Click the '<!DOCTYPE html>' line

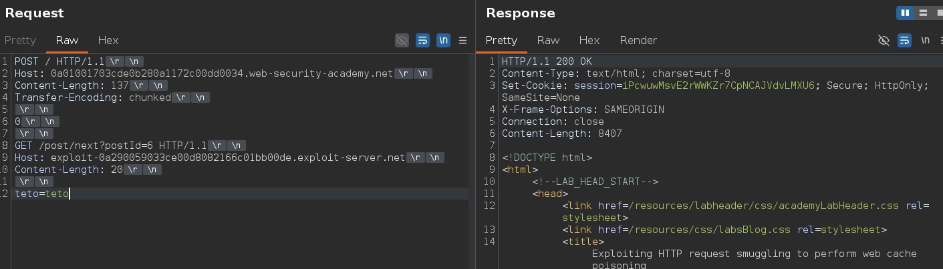(x=546, y=158)
